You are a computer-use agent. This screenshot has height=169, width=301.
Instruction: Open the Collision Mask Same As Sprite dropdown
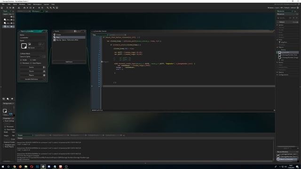[31, 56]
